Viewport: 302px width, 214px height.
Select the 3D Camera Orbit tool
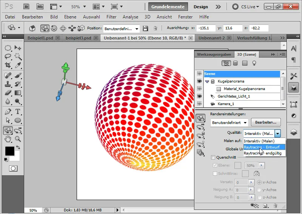[x=18, y=131]
